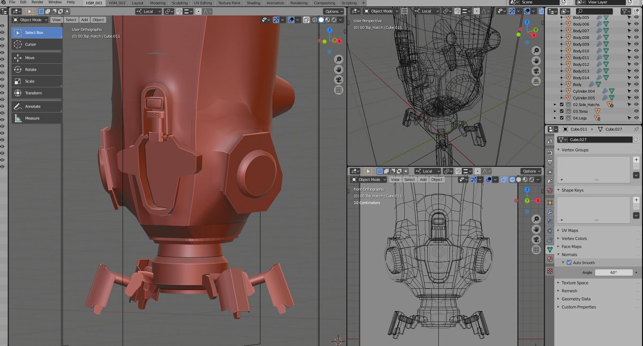Open the Object Data mesh properties tab
The height and width of the screenshot is (346, 643).
point(550,250)
